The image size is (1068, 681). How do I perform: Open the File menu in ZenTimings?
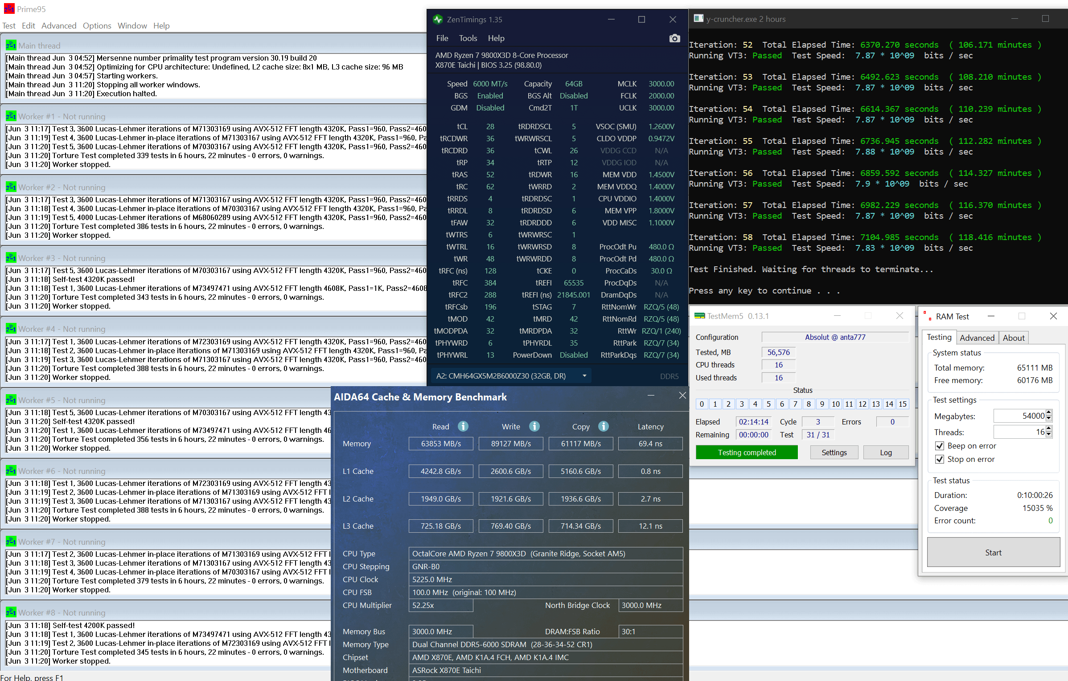[x=442, y=38]
